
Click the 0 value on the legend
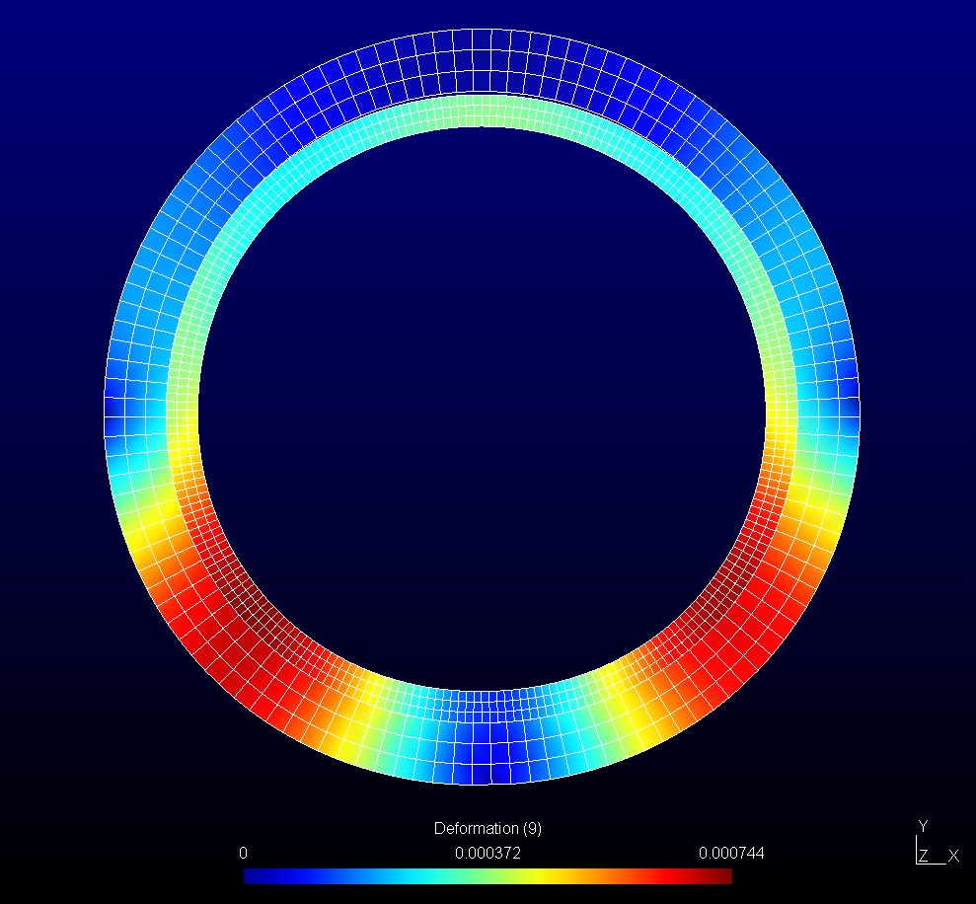click(x=244, y=853)
